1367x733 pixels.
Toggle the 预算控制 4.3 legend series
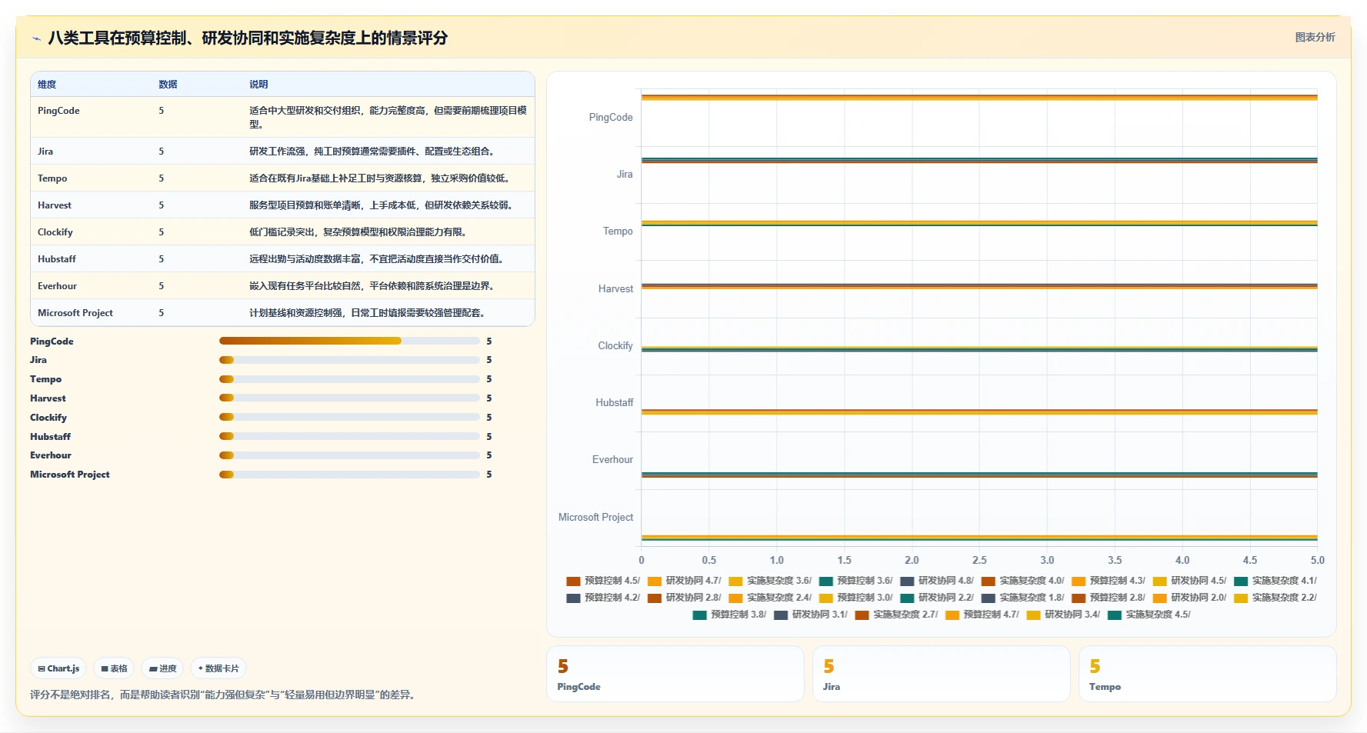coord(1109,581)
